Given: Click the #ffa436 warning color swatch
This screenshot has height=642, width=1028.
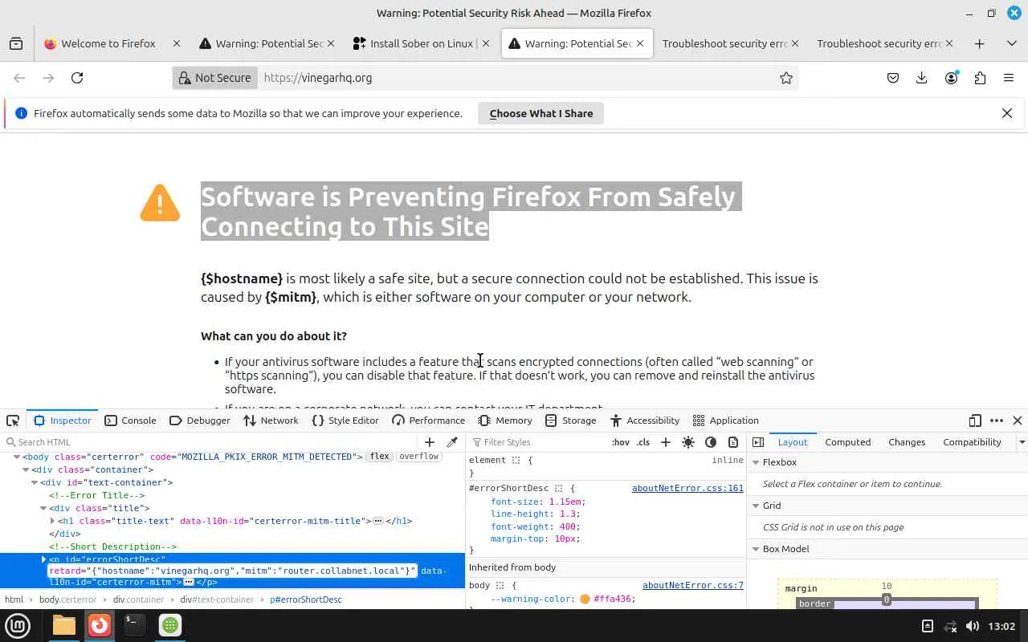Looking at the screenshot, I should (585, 599).
